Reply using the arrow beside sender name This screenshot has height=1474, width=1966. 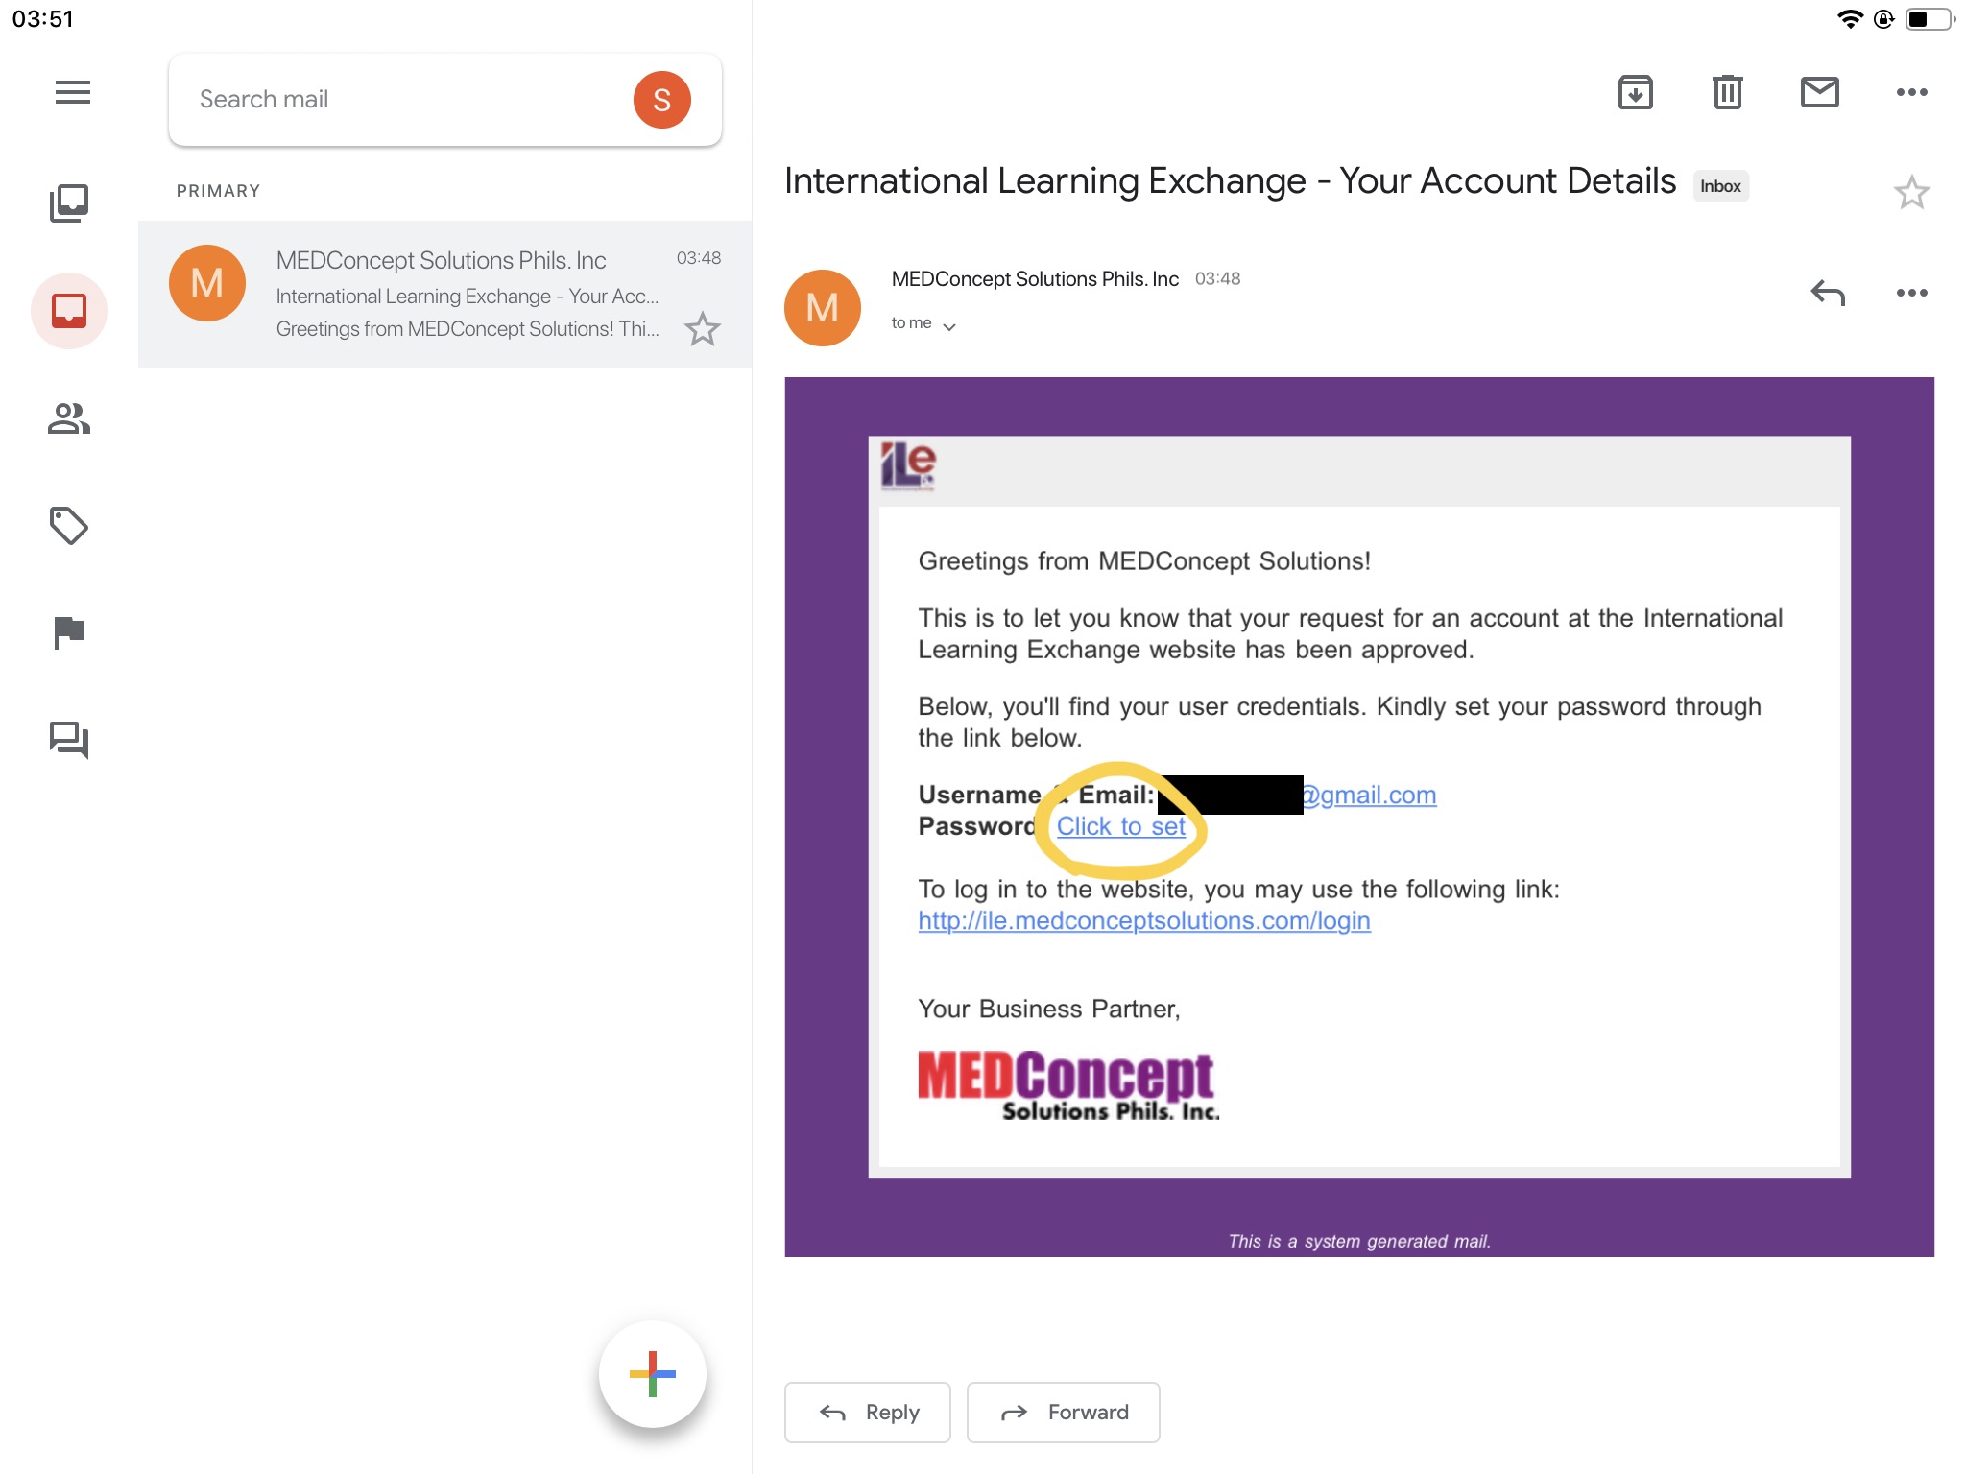[x=1828, y=293]
